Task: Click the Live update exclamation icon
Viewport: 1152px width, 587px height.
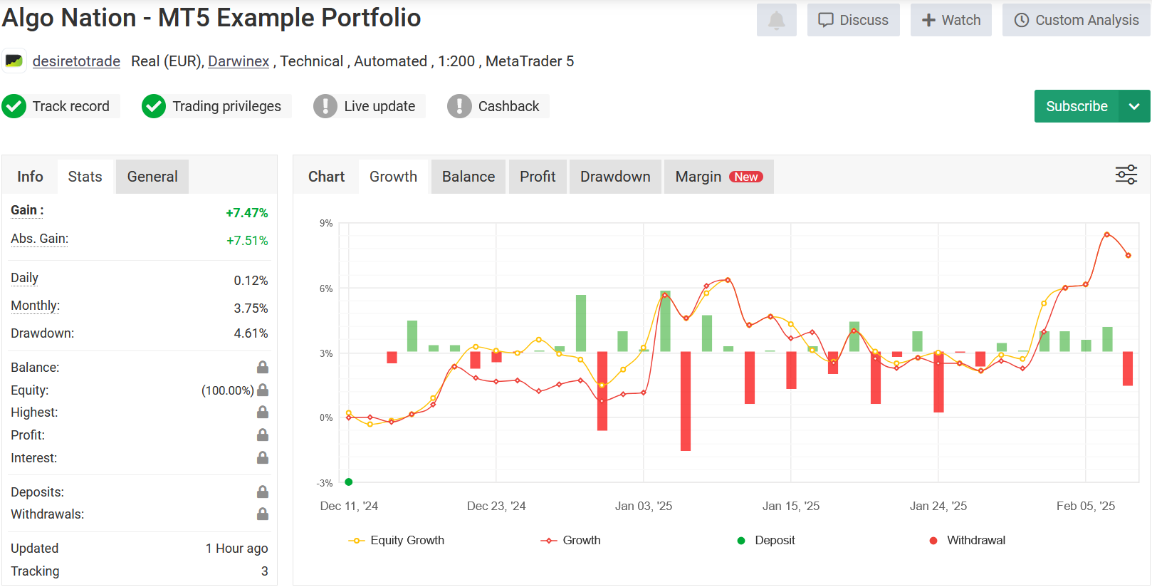Action: [x=325, y=106]
